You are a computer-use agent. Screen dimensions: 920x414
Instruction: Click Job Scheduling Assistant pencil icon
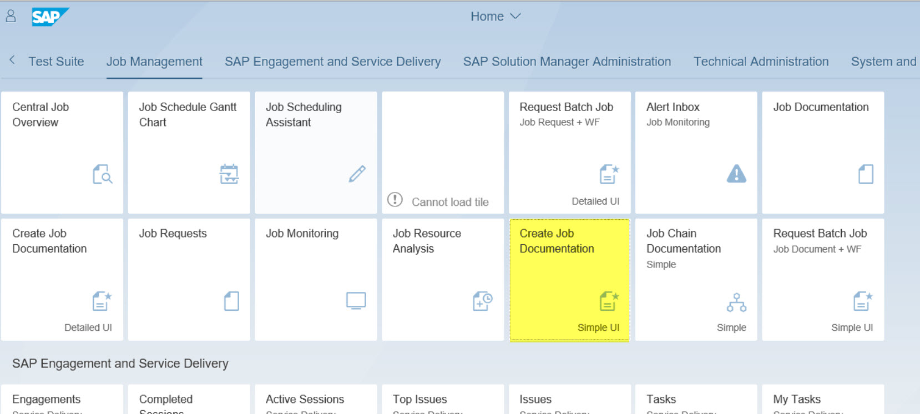point(357,174)
